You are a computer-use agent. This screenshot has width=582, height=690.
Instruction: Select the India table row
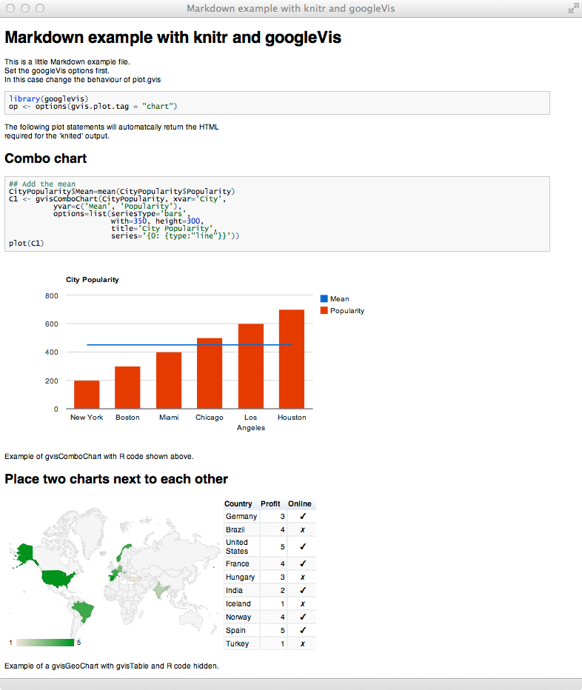270,590
